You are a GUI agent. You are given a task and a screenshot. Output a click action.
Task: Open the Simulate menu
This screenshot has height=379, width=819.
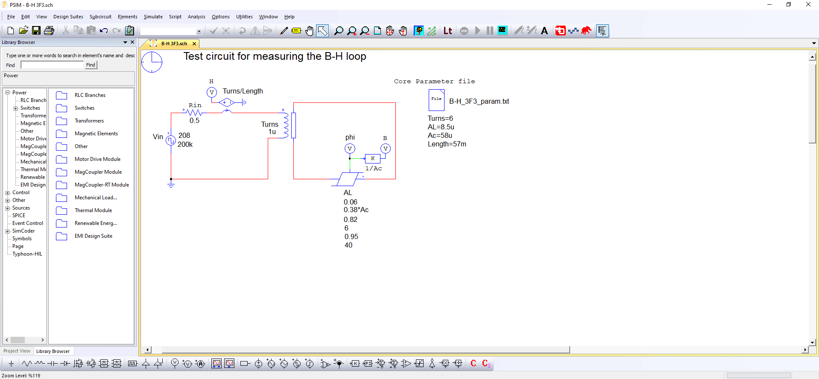coord(153,17)
